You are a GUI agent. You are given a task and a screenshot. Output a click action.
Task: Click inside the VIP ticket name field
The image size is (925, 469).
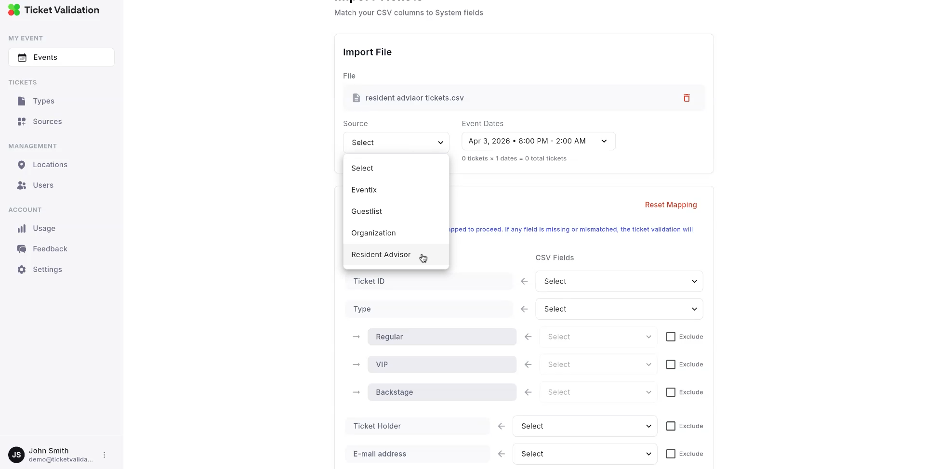click(x=442, y=365)
